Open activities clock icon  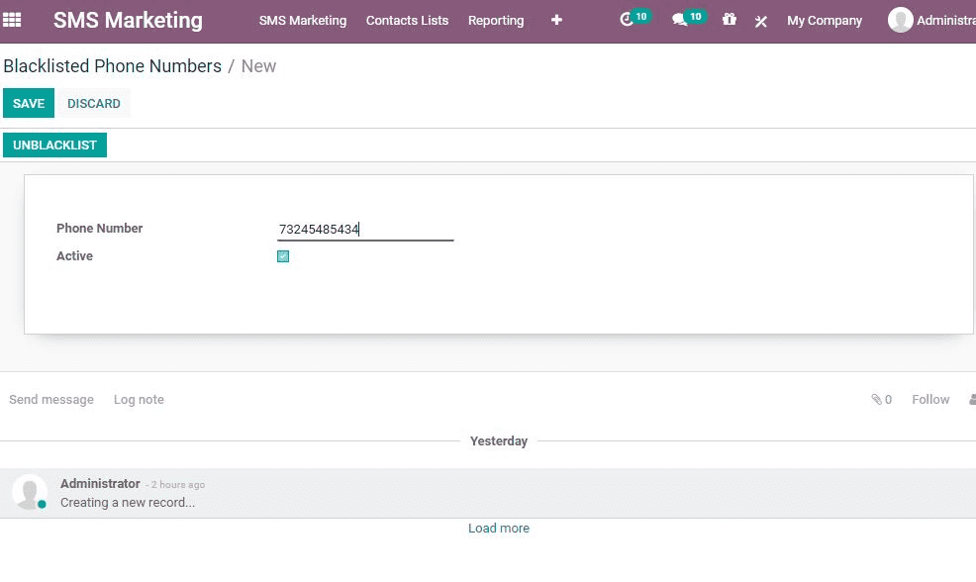coord(627,20)
